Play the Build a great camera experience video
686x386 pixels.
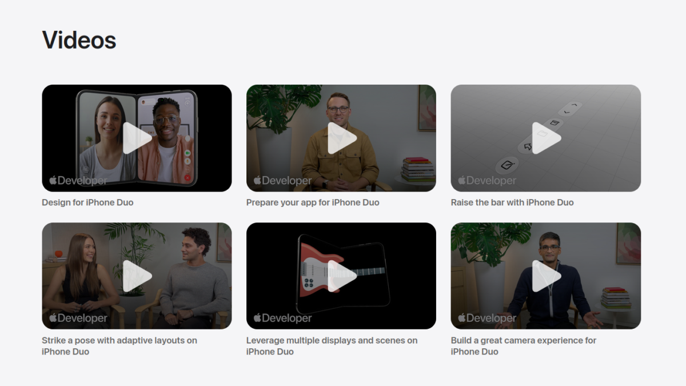(x=546, y=276)
